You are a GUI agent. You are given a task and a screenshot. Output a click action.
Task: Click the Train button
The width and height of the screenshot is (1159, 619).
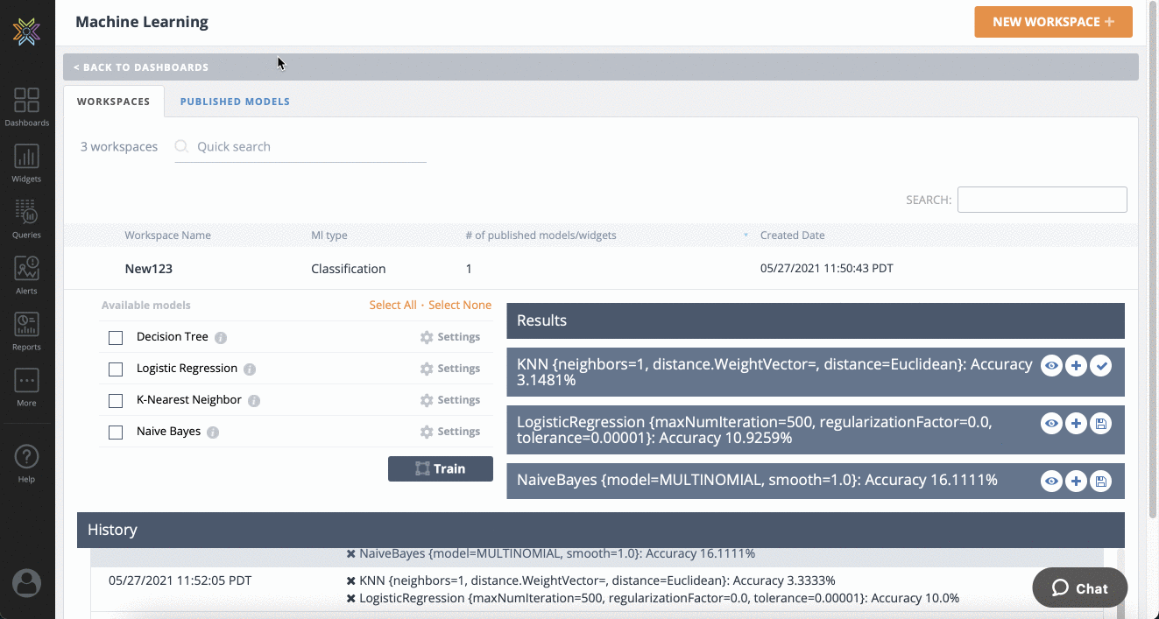pyautogui.click(x=440, y=468)
